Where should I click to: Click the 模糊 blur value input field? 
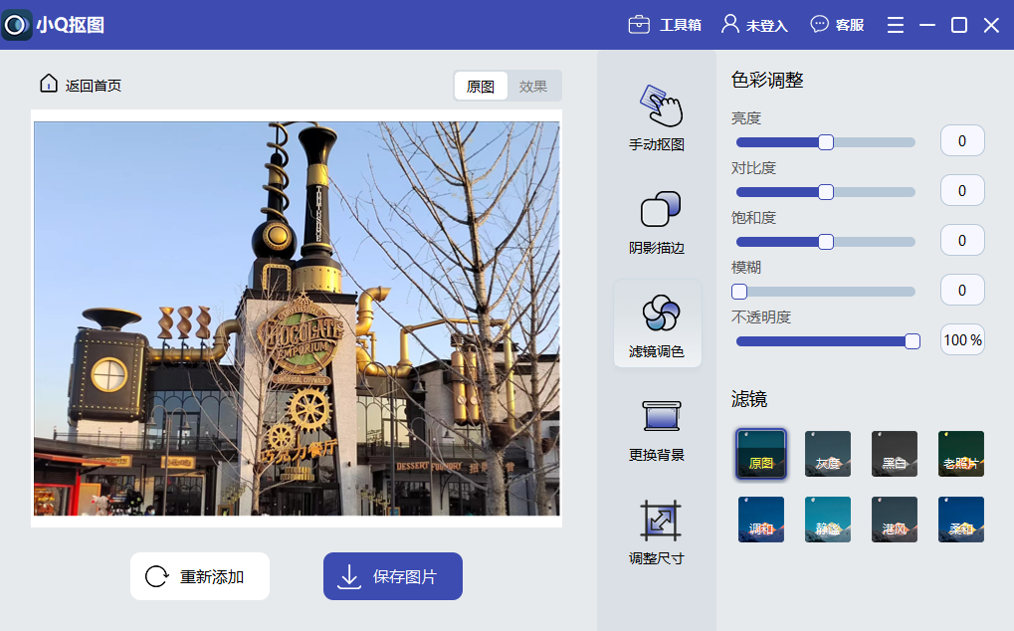(962, 290)
